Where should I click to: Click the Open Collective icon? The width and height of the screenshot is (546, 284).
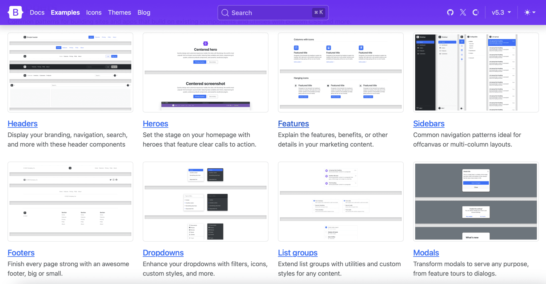pyautogui.click(x=476, y=12)
